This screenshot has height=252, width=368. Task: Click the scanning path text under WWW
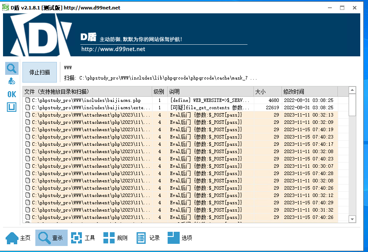(x=160, y=78)
